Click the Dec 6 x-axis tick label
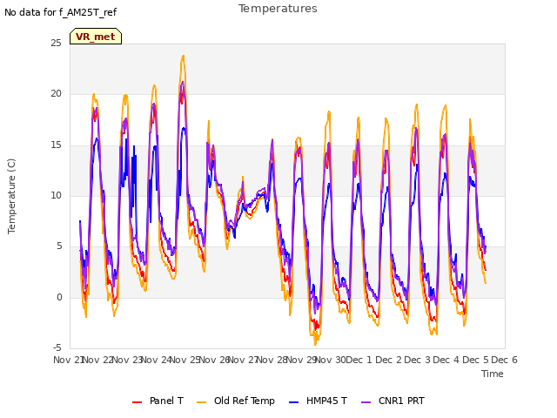 [504, 360]
